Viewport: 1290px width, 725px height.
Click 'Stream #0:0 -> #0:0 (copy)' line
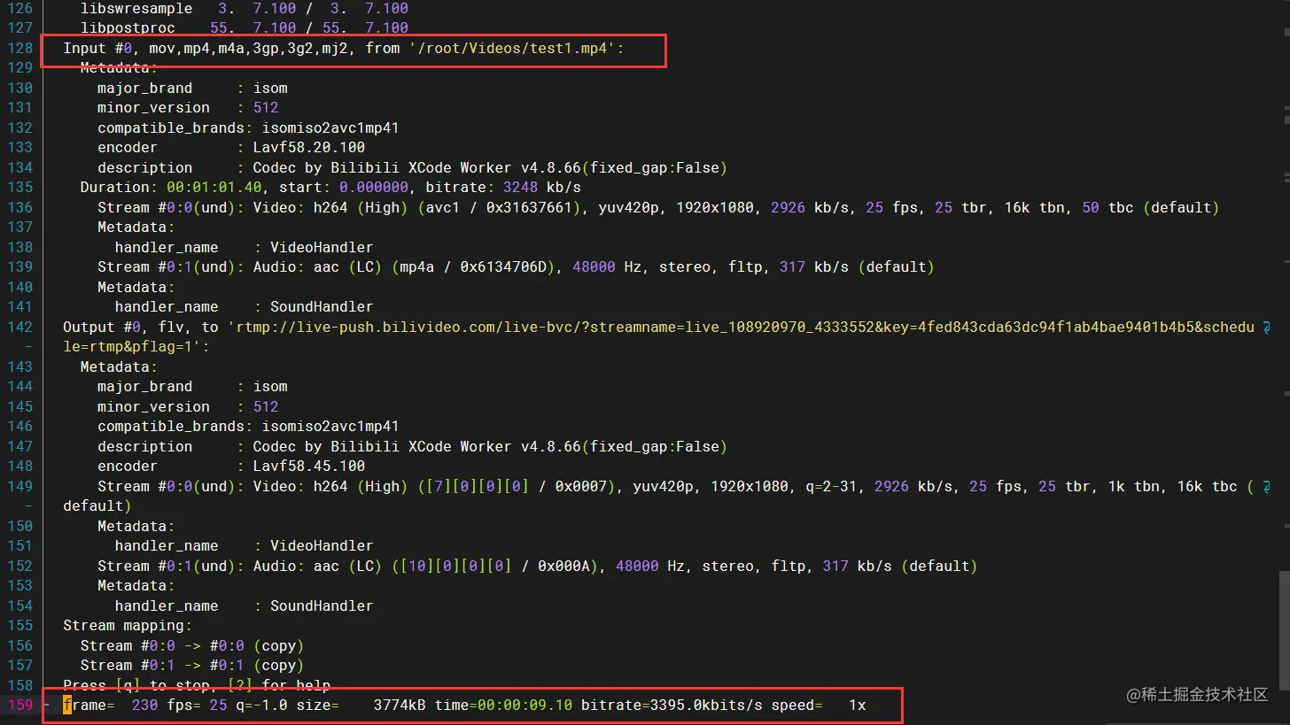pos(192,645)
